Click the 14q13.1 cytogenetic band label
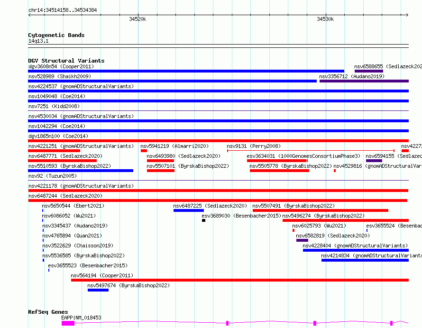The width and height of the screenshot is (422, 328). [38, 41]
